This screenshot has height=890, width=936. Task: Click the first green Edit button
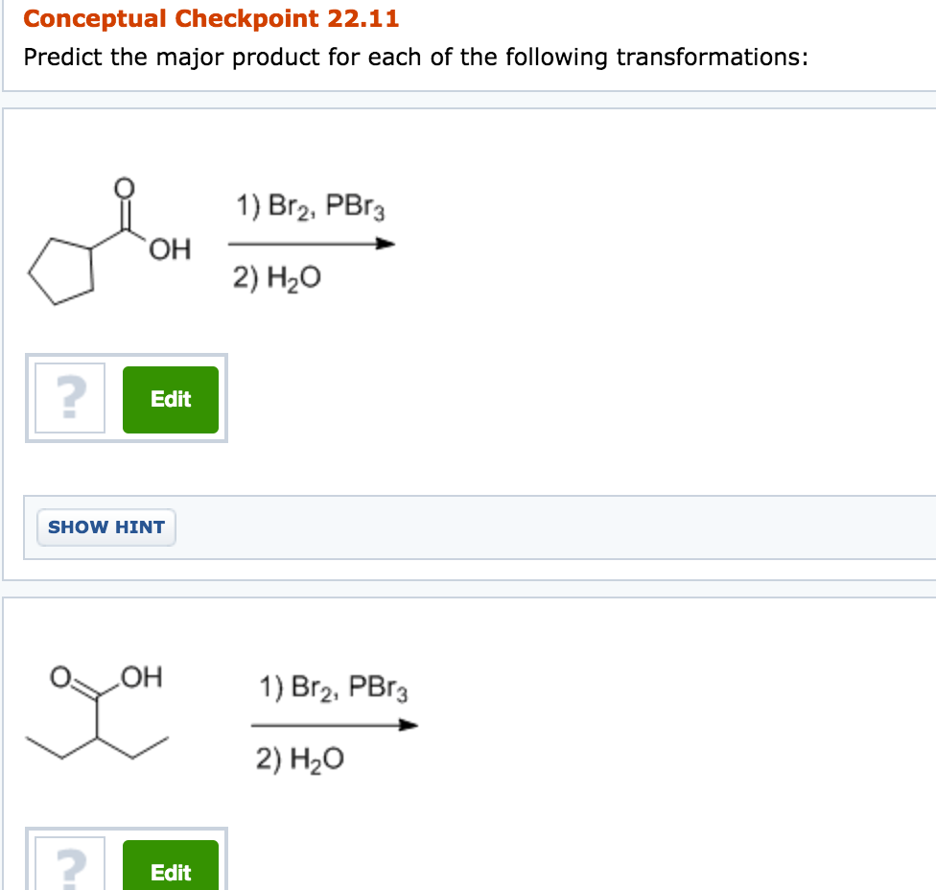click(171, 399)
